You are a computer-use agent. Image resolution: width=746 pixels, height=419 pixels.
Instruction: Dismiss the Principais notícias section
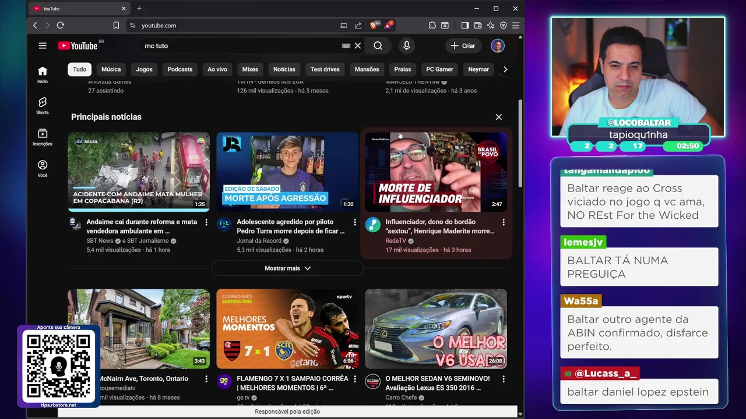click(x=498, y=117)
